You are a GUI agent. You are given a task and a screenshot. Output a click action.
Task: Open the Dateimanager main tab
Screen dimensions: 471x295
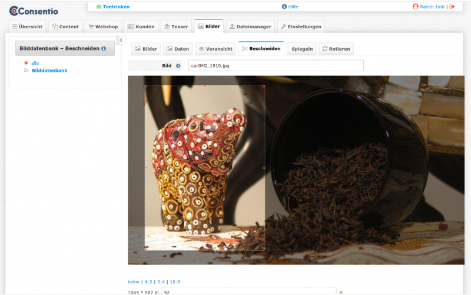[x=250, y=26]
